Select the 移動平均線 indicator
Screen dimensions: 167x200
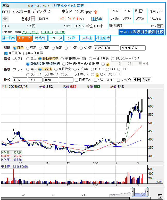[40, 59]
